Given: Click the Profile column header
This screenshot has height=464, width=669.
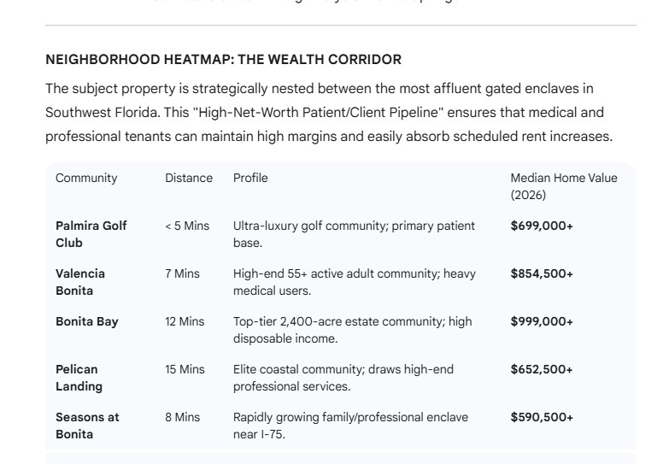Looking at the screenshot, I should pos(250,178).
